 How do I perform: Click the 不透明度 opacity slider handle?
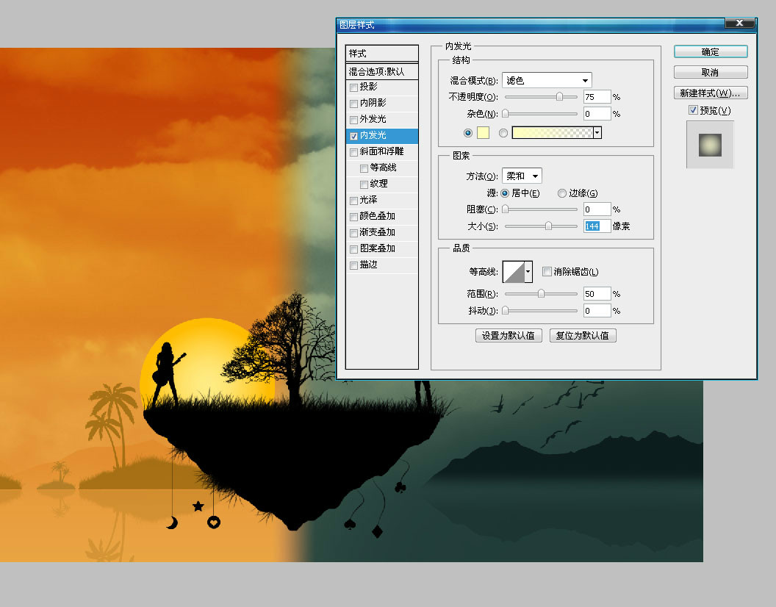(x=559, y=96)
